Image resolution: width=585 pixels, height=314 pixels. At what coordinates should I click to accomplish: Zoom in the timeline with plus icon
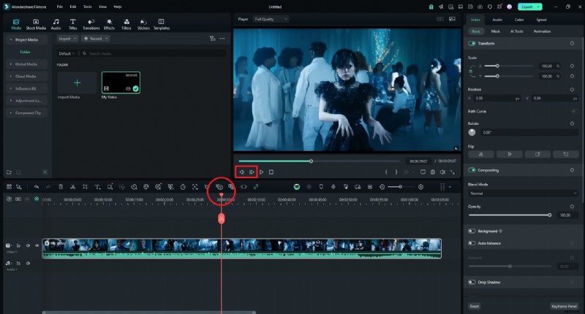[x=421, y=187]
